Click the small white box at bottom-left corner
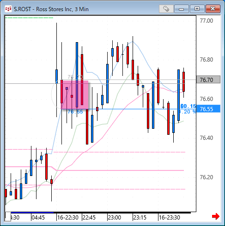The image size is (225, 226). [x=8, y=216]
